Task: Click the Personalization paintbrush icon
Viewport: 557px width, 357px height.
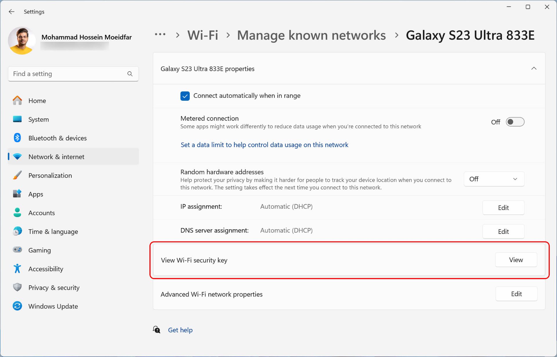Action: point(17,175)
